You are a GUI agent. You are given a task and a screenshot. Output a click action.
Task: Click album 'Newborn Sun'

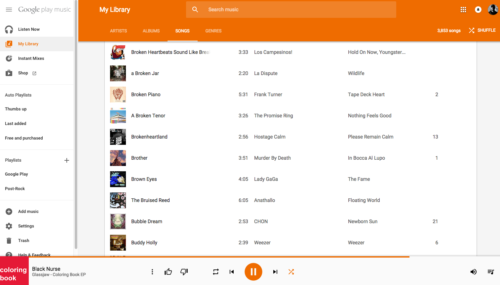[x=363, y=222]
